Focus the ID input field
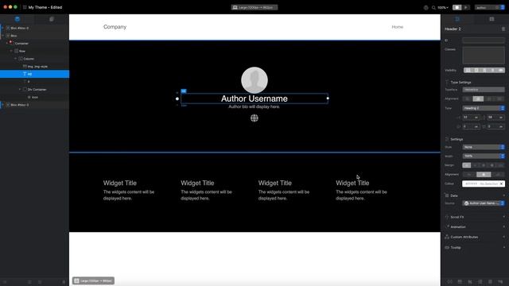 484,41
